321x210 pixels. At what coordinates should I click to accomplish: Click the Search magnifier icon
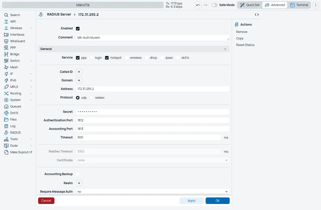(6, 15)
